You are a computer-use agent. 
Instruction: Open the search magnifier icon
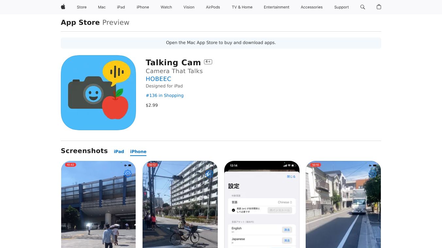point(363,7)
